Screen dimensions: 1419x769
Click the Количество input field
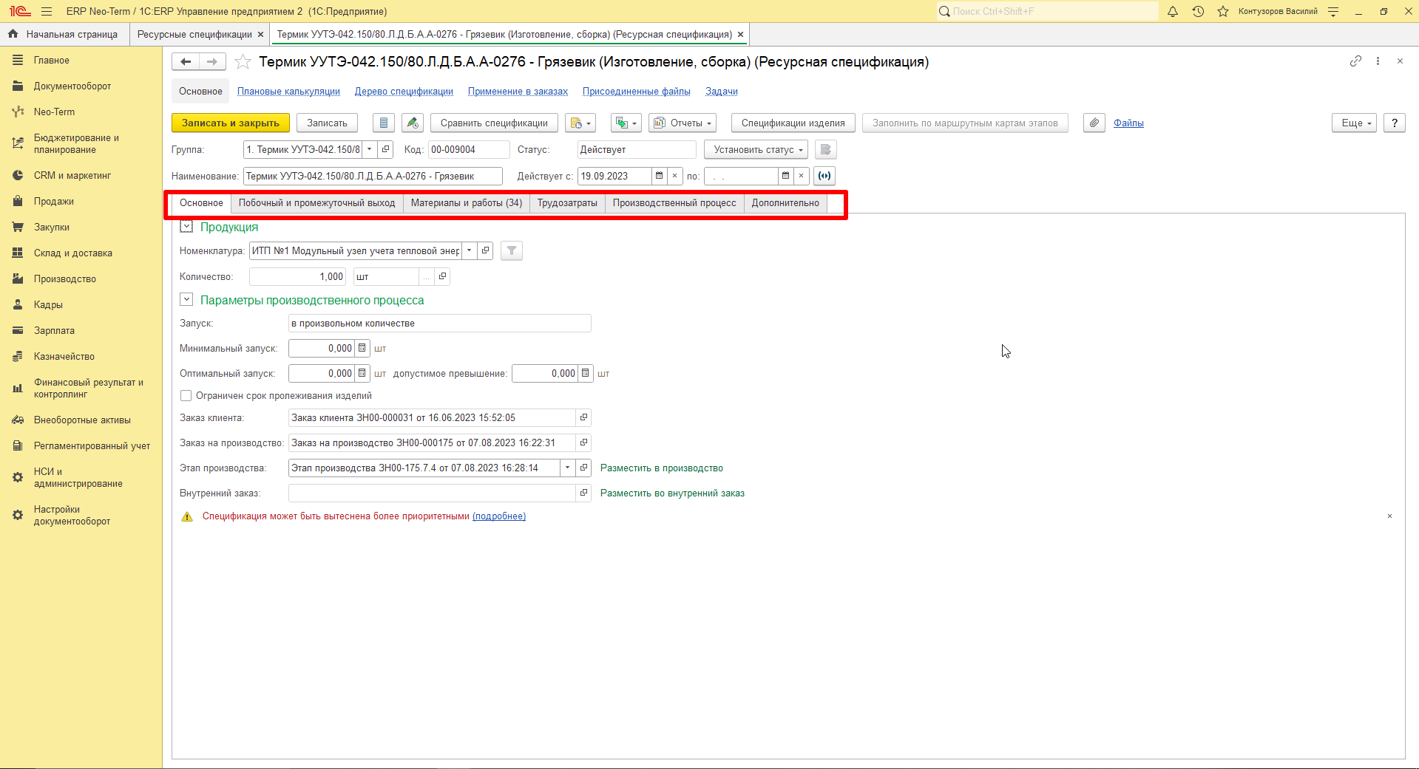[x=297, y=277]
